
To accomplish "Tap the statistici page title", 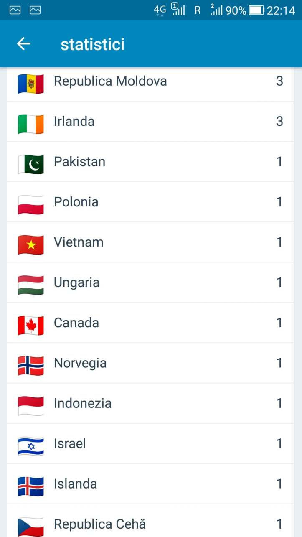I will (92, 44).
